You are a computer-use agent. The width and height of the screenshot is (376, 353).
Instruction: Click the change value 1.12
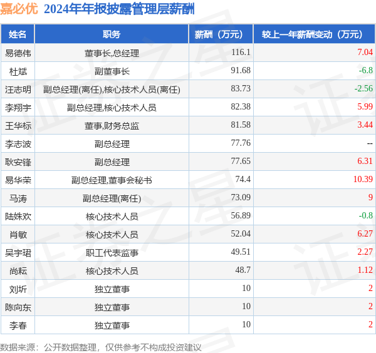pos(365,270)
